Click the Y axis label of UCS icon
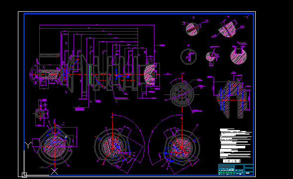293x179 pixels. (28, 145)
